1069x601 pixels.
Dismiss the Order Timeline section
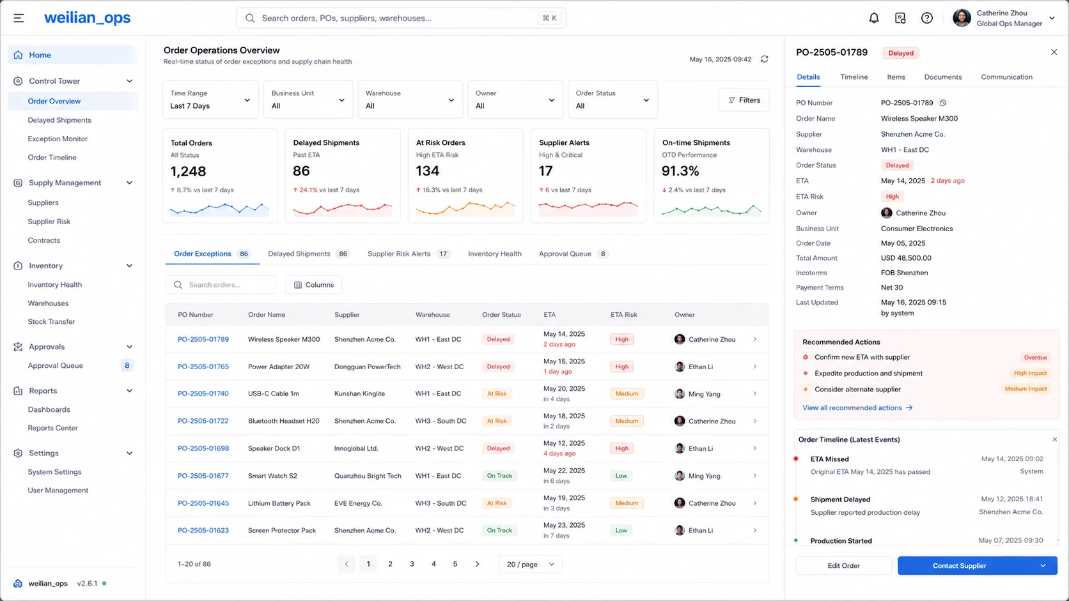[1054, 439]
